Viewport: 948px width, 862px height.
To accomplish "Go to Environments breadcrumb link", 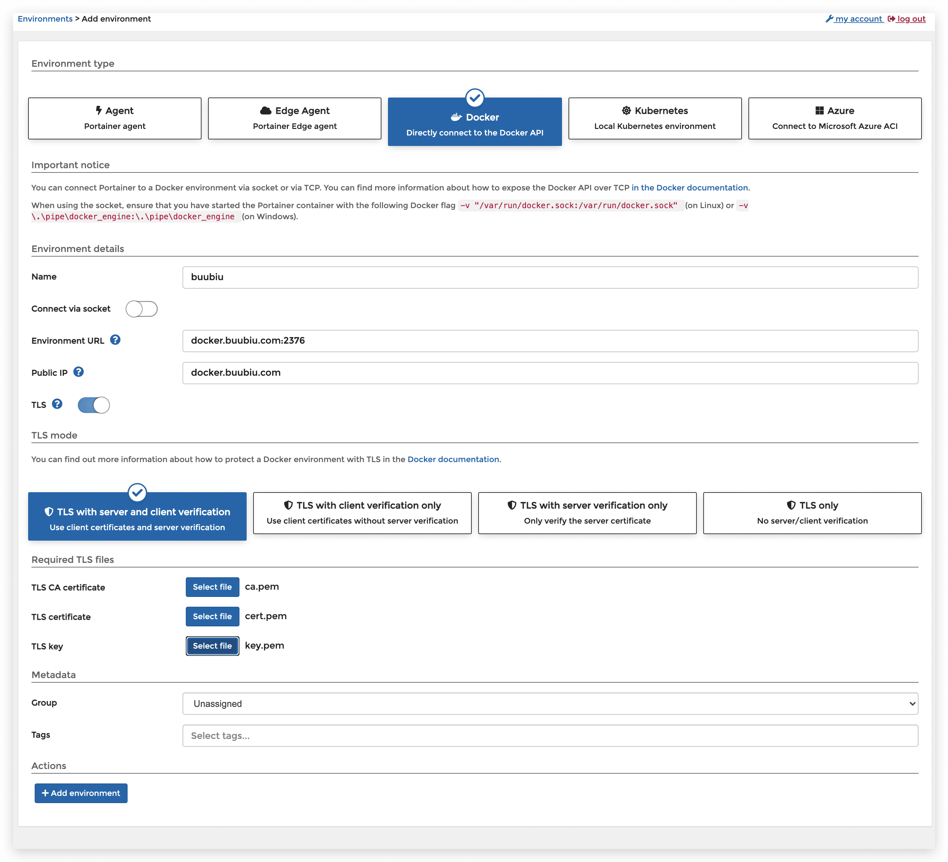I will point(45,19).
